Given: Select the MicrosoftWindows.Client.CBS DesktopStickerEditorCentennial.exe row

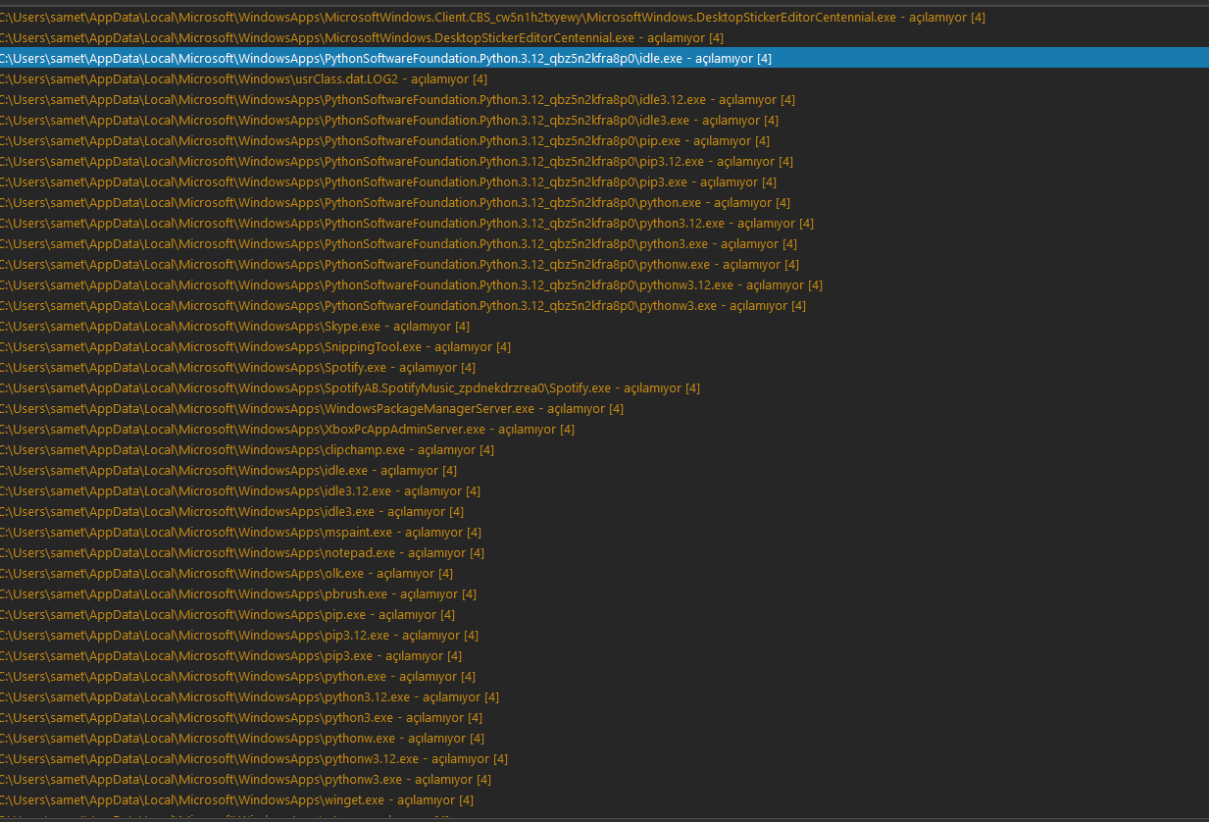Looking at the screenshot, I should (x=604, y=17).
